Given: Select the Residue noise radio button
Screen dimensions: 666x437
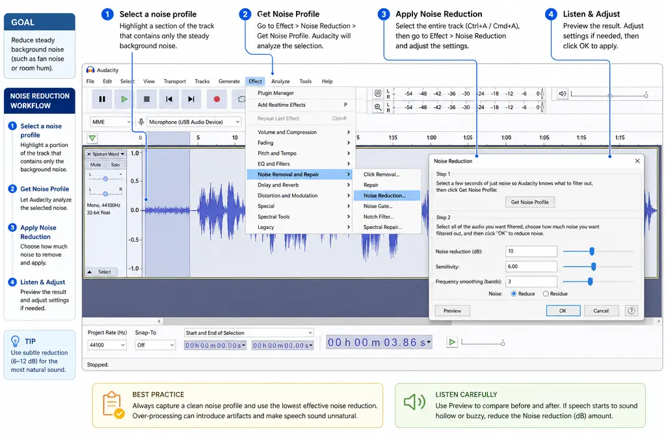Looking at the screenshot, I should [x=546, y=294].
